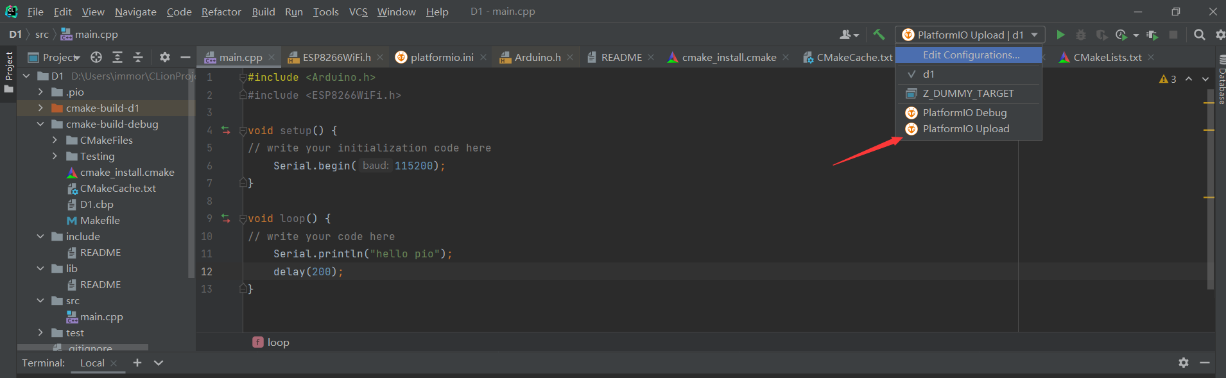Screen dimensions: 1226x378
Task: Close the Local terminal tab
Action: click(x=114, y=363)
